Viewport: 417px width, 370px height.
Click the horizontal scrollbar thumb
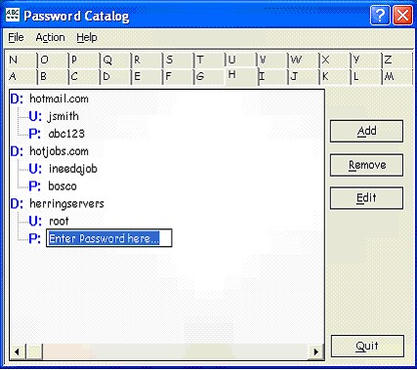pyautogui.click(x=34, y=351)
